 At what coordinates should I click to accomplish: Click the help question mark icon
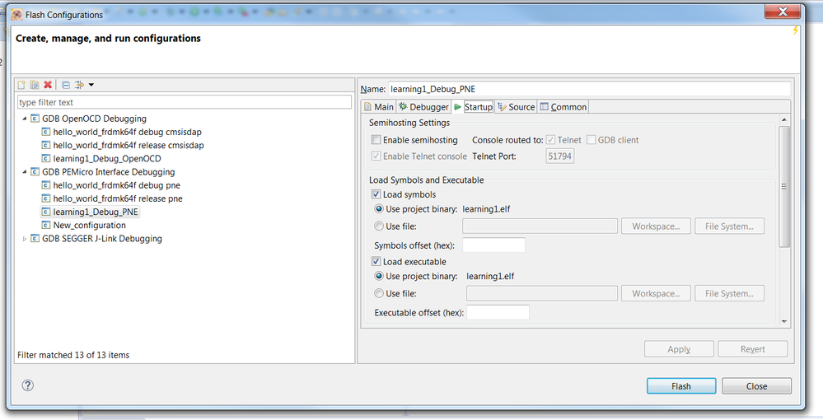pyautogui.click(x=28, y=385)
